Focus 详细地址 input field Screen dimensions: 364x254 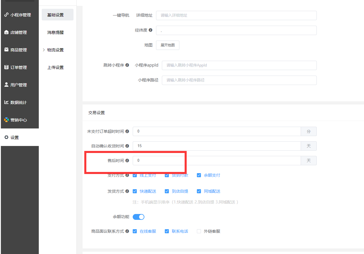click(236, 15)
